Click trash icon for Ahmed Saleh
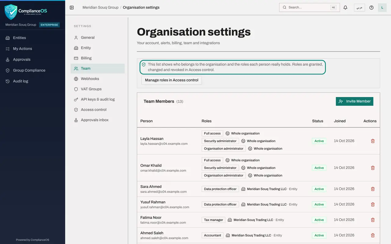The width and height of the screenshot is (391, 244). pyautogui.click(x=373, y=235)
